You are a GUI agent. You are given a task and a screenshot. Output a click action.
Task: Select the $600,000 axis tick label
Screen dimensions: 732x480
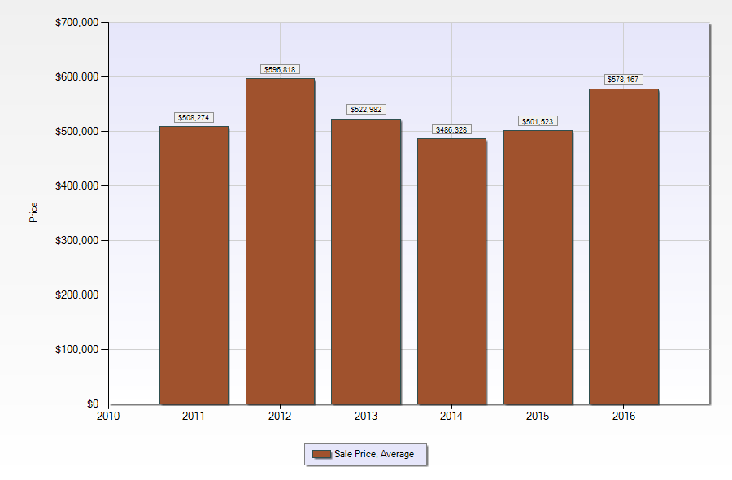tap(77, 77)
